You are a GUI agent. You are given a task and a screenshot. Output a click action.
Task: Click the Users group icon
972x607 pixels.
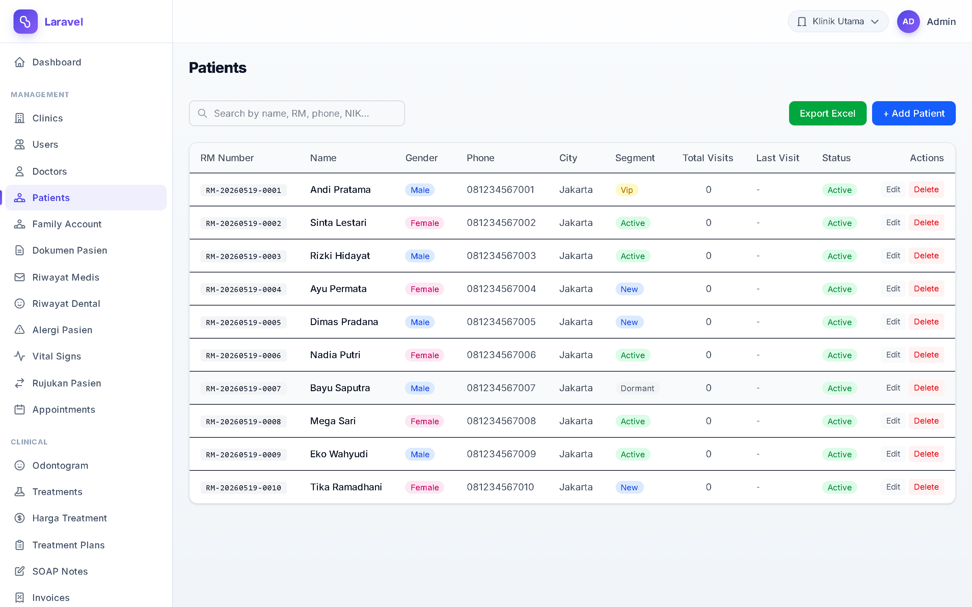[20, 145]
